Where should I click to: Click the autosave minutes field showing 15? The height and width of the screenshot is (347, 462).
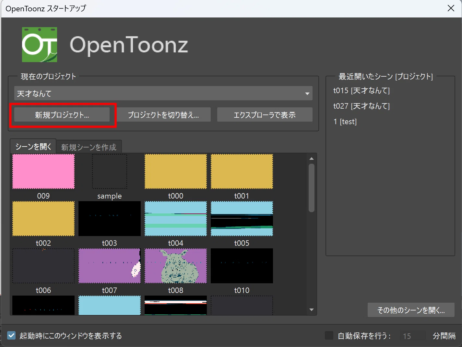(412, 336)
